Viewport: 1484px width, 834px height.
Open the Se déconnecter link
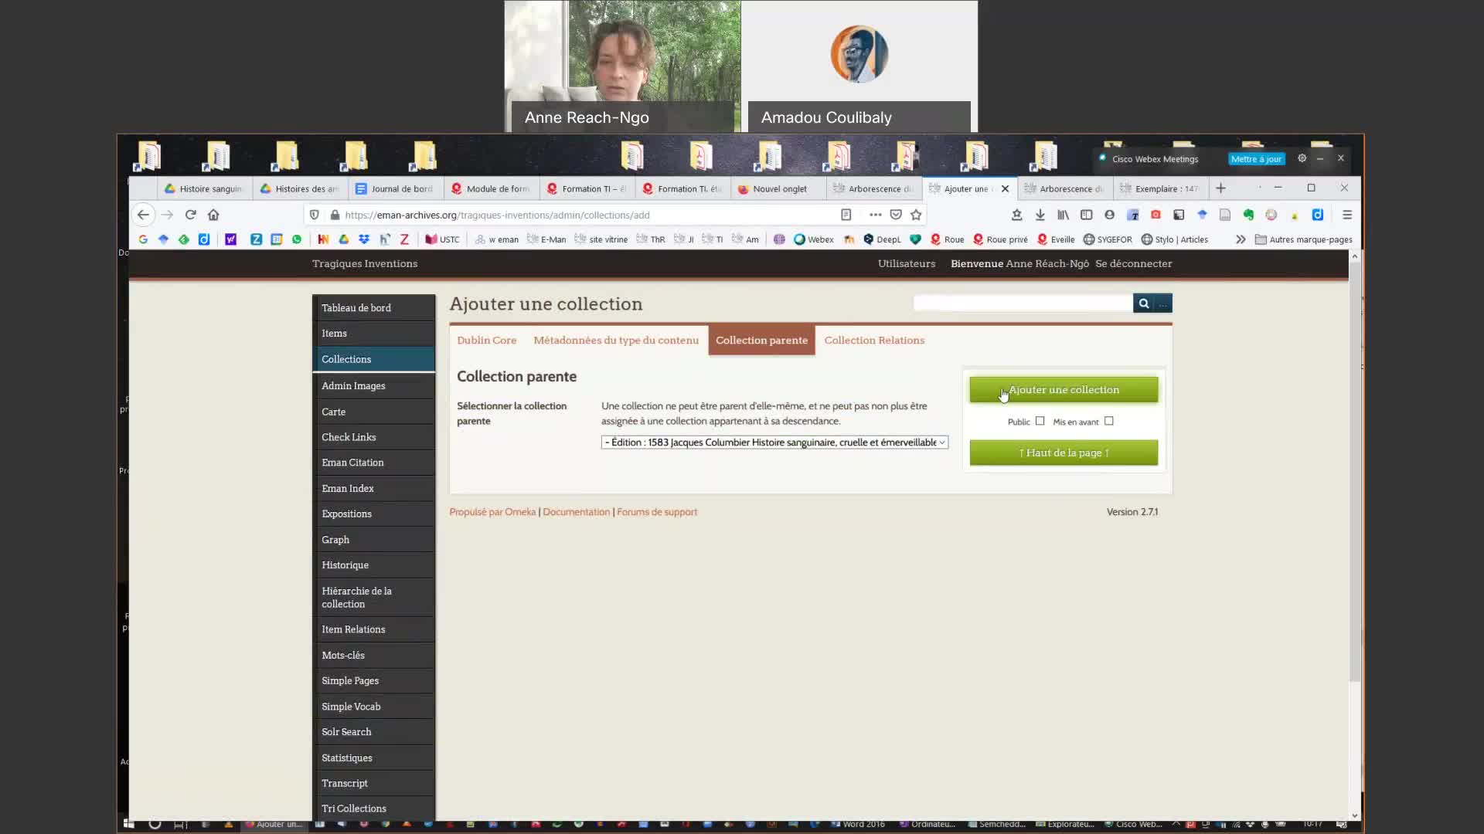[x=1133, y=264]
